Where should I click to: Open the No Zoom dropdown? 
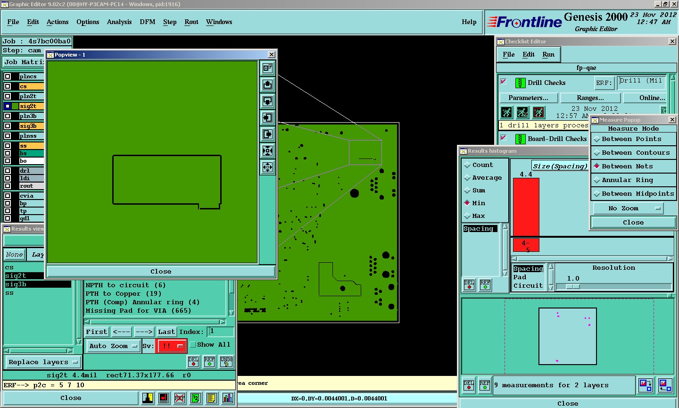click(628, 208)
